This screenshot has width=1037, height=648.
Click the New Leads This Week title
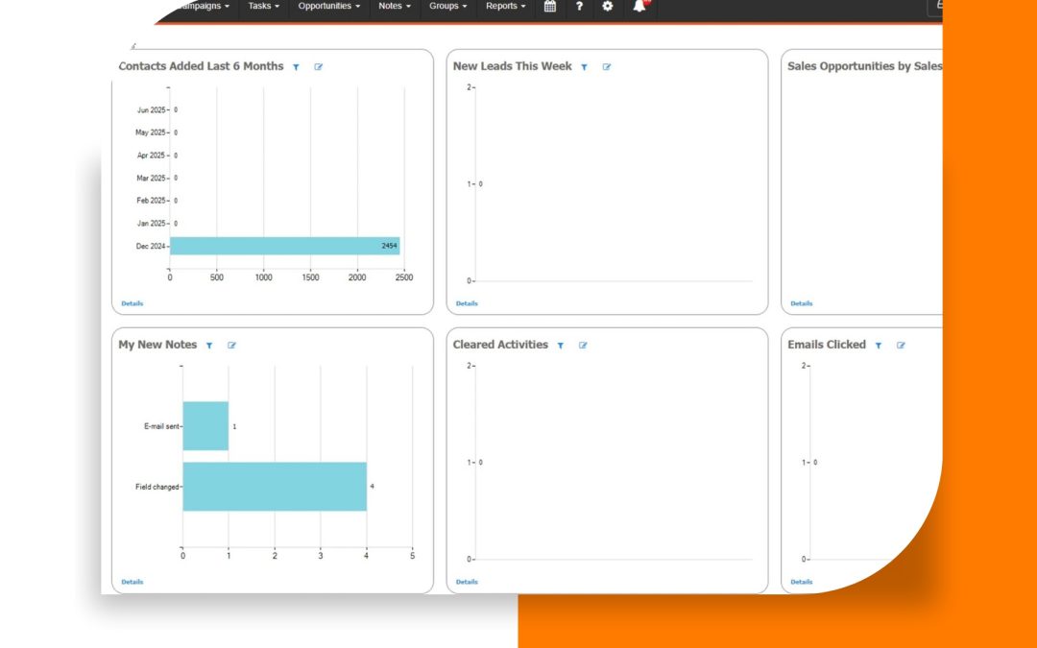click(x=513, y=66)
